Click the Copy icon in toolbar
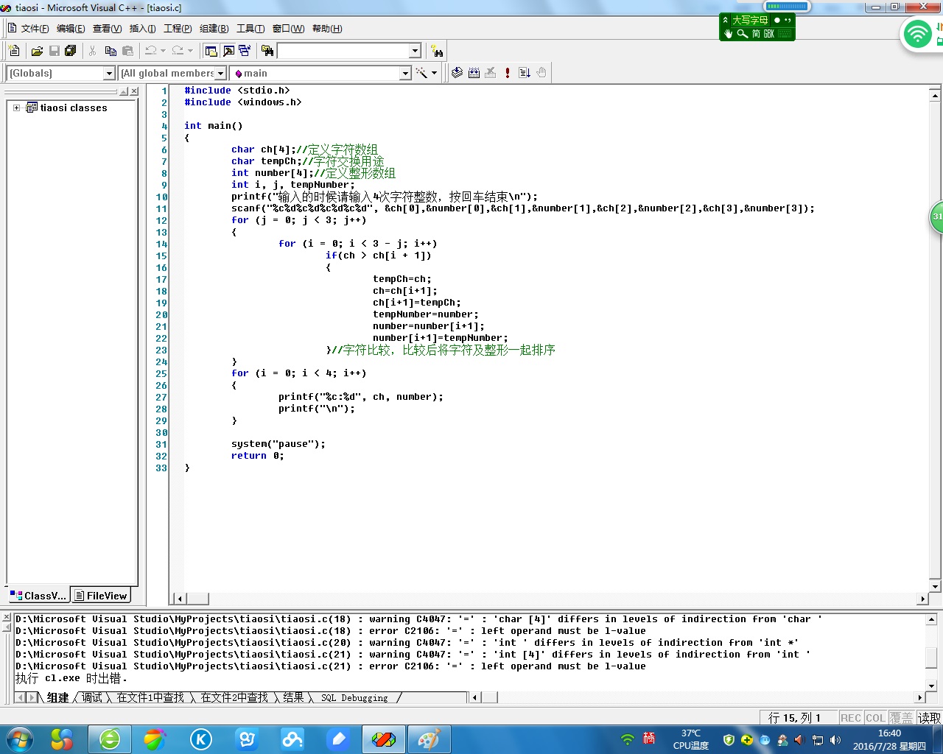943x754 pixels. tap(111, 51)
